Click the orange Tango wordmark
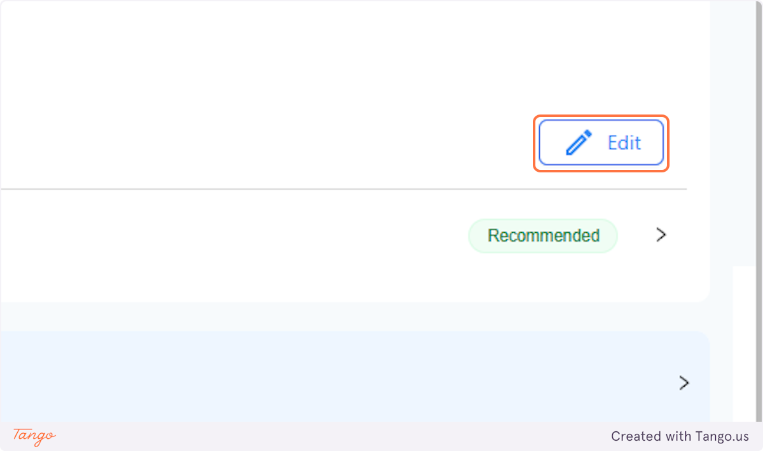 [x=34, y=436]
